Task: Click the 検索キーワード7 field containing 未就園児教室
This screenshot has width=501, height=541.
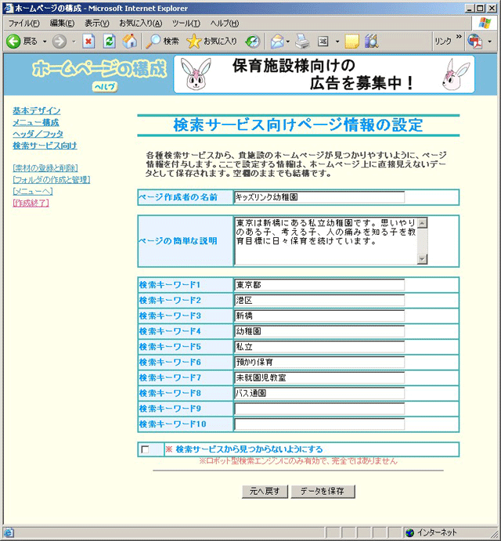Action: [319, 378]
